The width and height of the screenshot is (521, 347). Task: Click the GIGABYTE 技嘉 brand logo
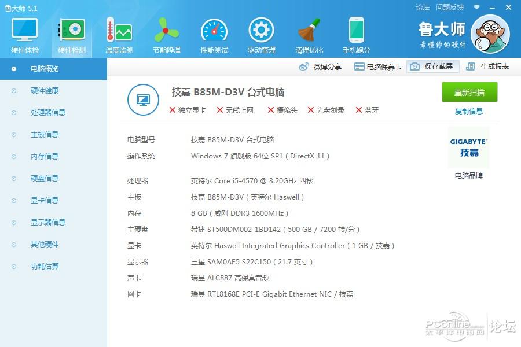point(468,147)
